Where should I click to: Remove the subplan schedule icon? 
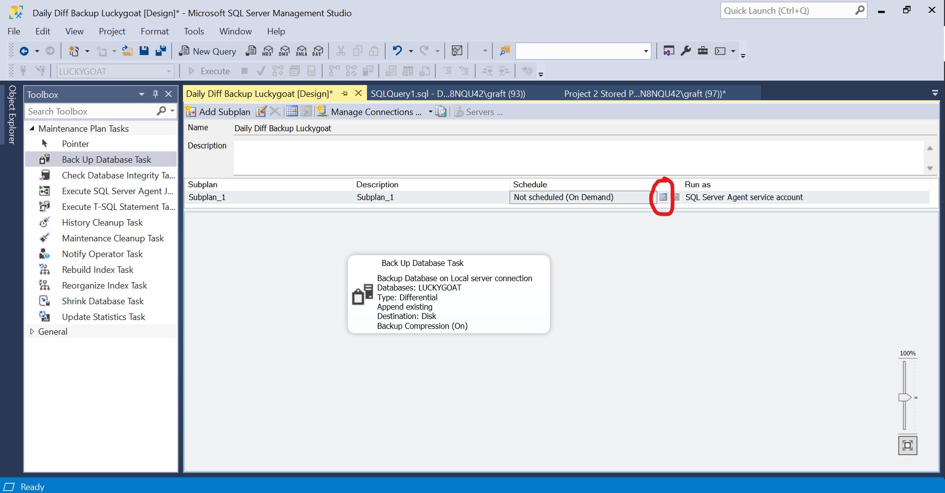[676, 197]
